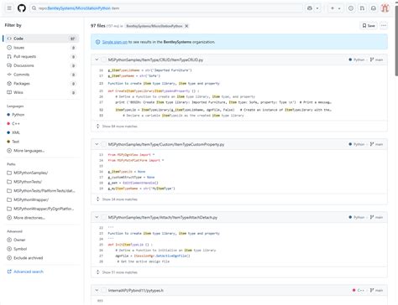Save this search with Save button
The width and height of the screenshot is (398, 305).
[369, 26]
